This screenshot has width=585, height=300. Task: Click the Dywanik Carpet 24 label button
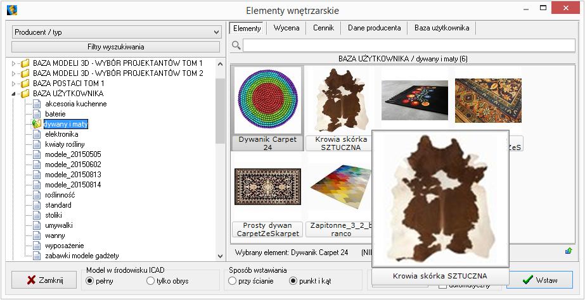pos(267,143)
